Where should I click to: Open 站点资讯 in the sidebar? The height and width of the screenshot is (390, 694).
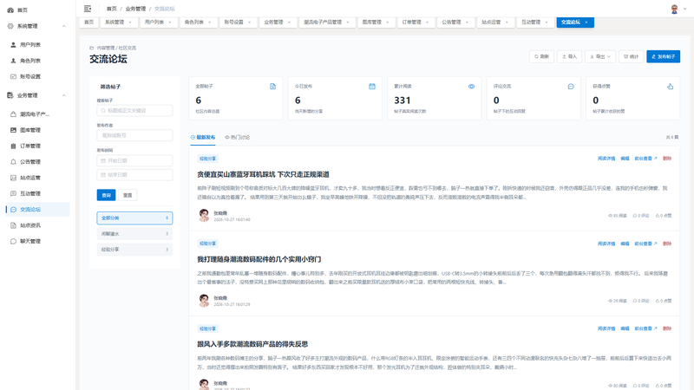(30, 225)
